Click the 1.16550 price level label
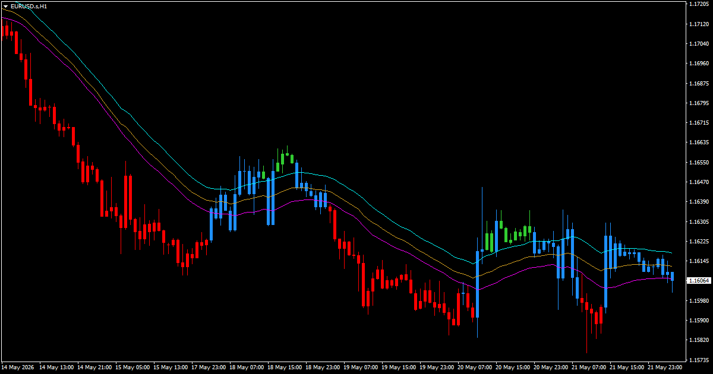This screenshot has width=713, height=374. 698,162
